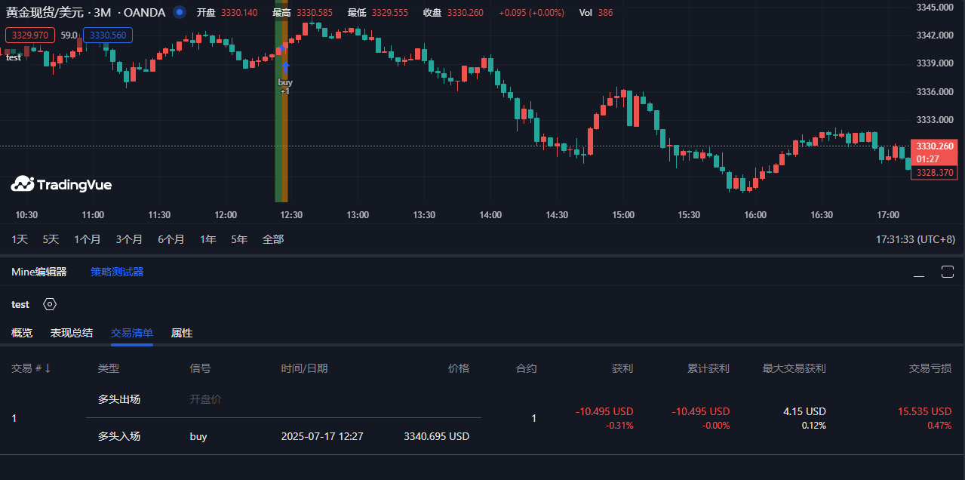
Task: Open timezone menu at 17:31:33 (UTC+8)
Action: pos(914,239)
